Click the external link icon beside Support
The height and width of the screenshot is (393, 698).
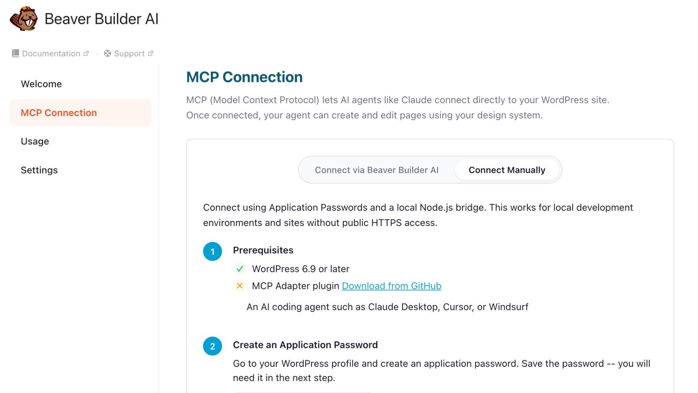(151, 53)
